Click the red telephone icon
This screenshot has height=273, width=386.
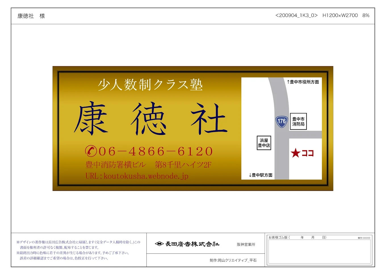(x=91, y=151)
